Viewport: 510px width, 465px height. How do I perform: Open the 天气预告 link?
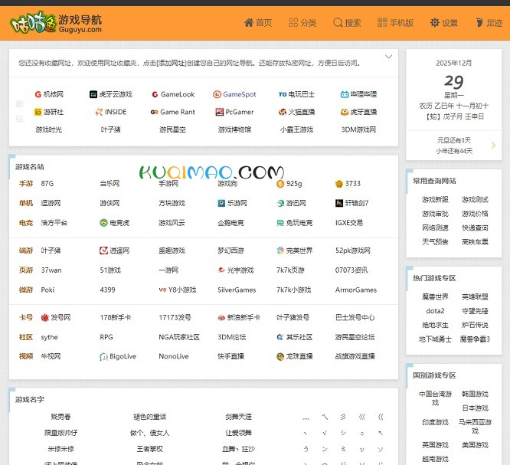pyautogui.click(x=435, y=242)
